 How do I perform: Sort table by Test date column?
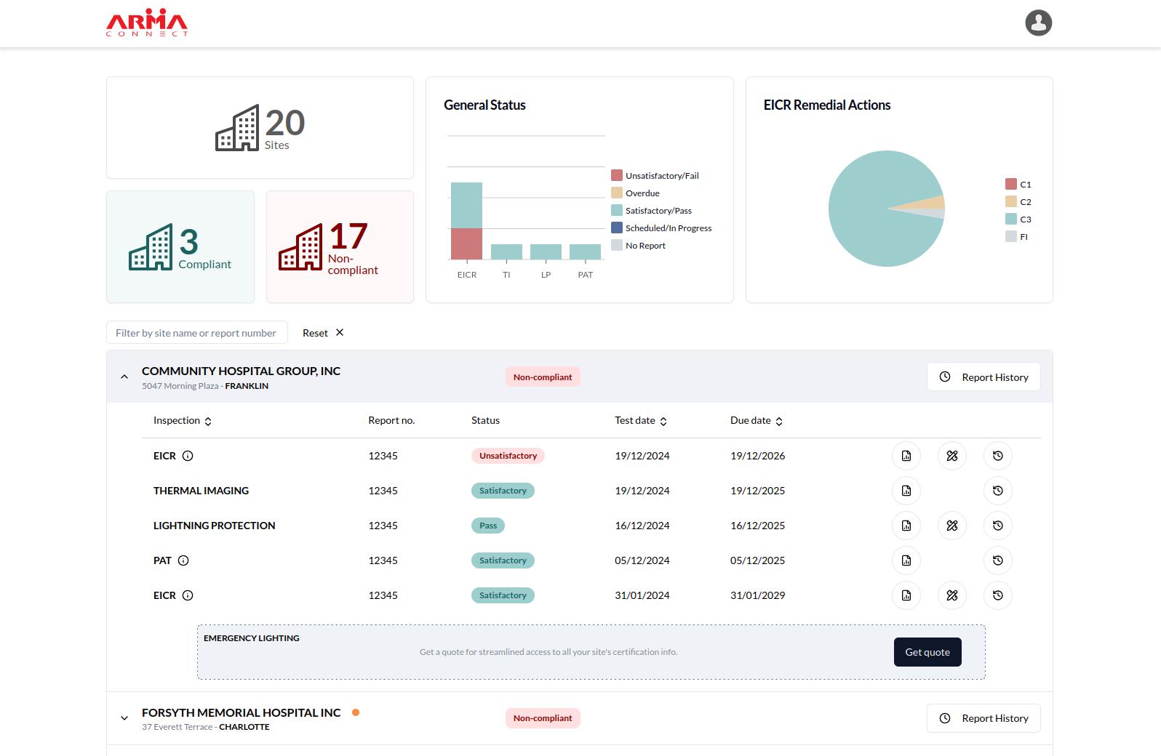point(641,421)
